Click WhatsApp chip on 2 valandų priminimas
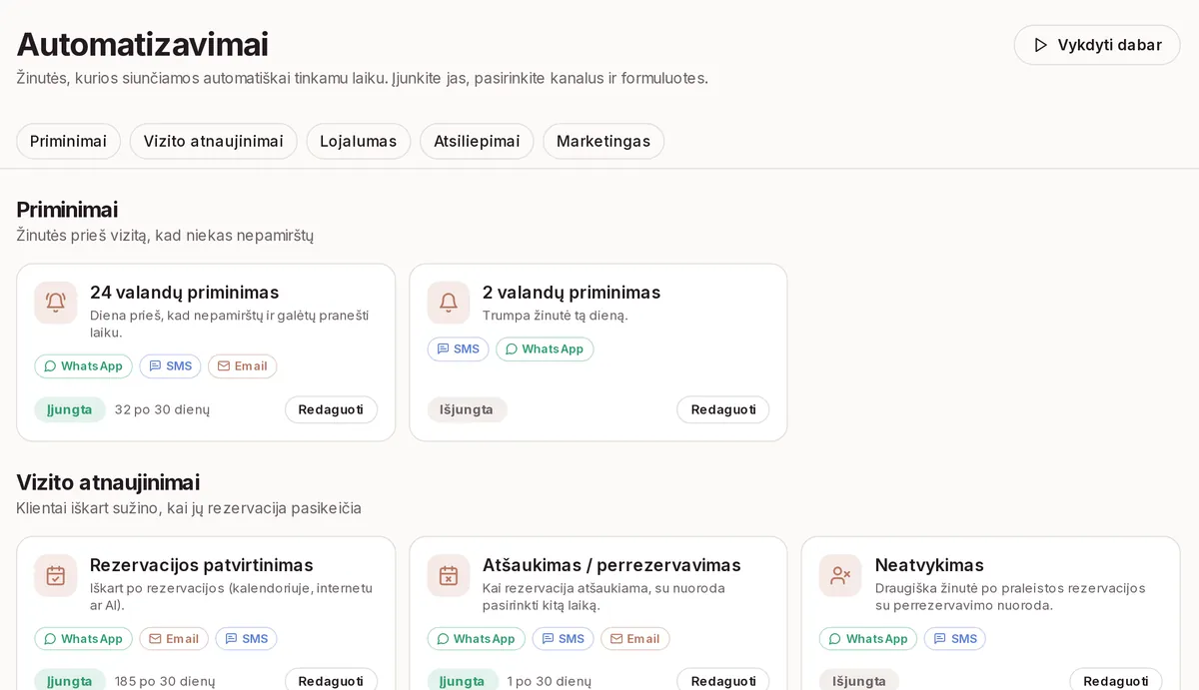This screenshot has height=690, width=1199. point(545,349)
